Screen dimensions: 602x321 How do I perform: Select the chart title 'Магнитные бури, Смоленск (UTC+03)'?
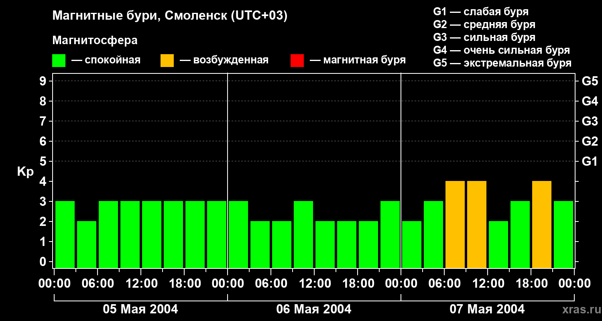(x=170, y=16)
